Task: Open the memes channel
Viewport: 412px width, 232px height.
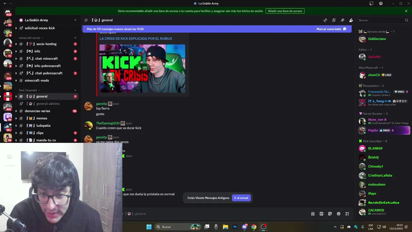Action: tap(48, 118)
